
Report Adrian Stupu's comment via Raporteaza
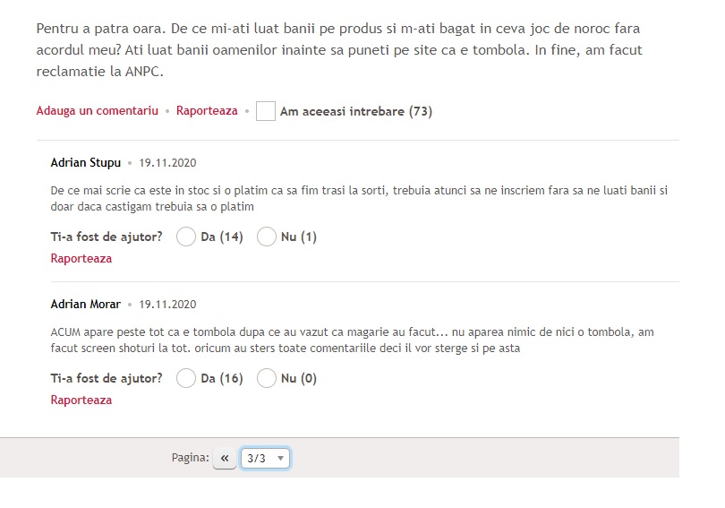pyautogui.click(x=81, y=259)
